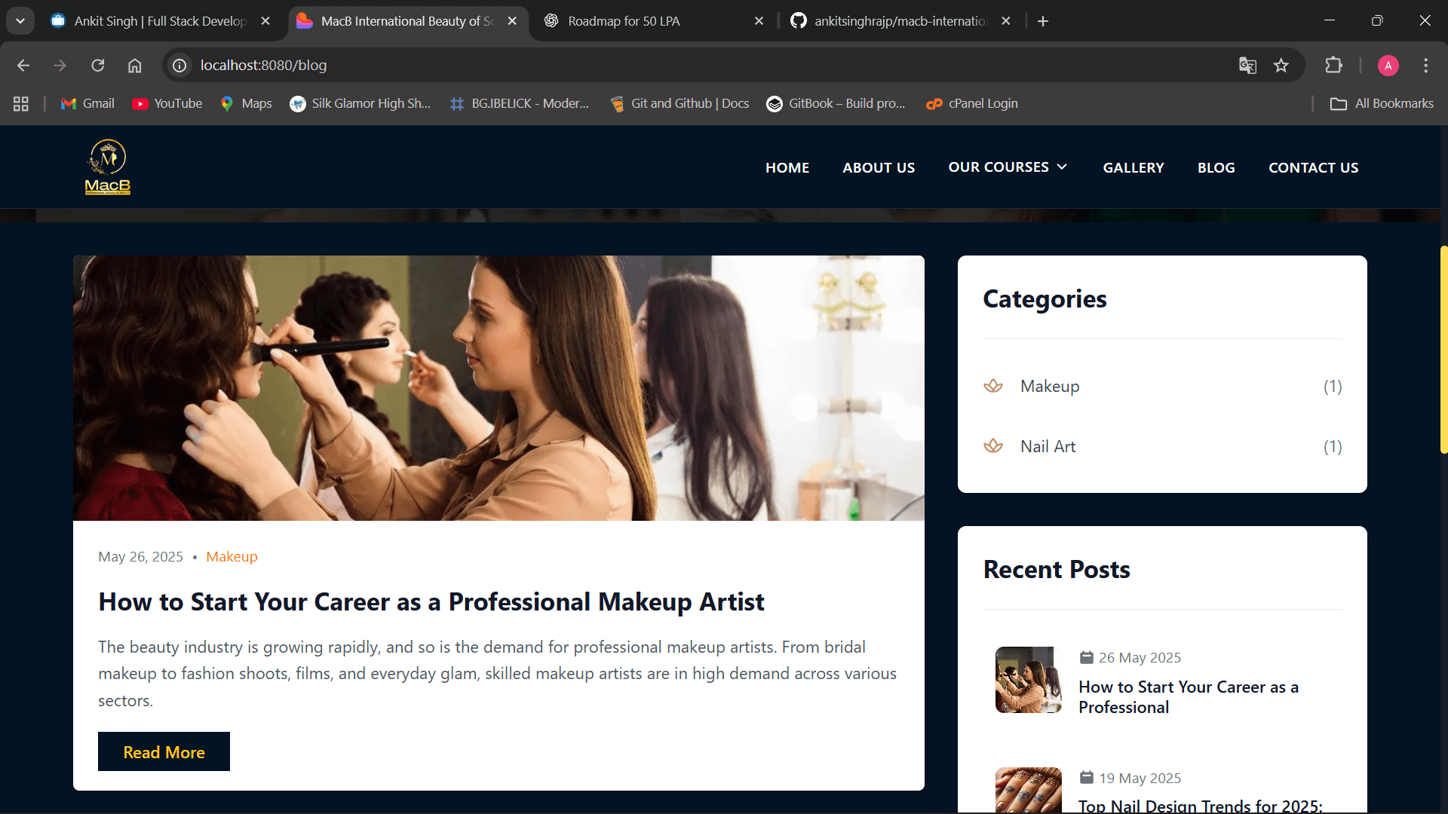1448x814 pixels.
Task: Open the Nail Art category link
Action: tap(1048, 446)
